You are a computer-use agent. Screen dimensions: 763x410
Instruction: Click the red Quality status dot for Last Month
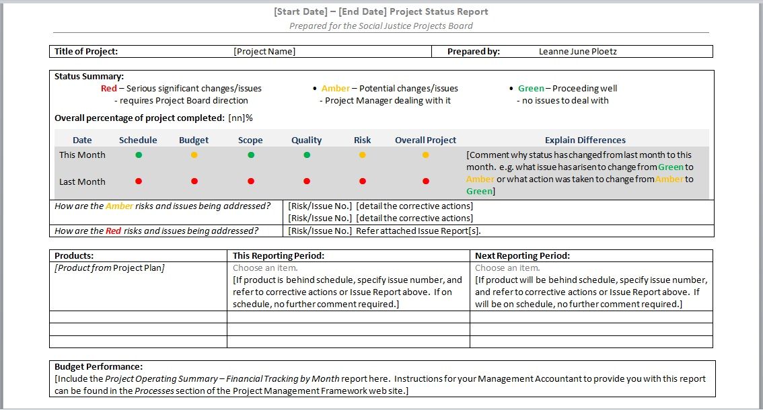pos(307,181)
